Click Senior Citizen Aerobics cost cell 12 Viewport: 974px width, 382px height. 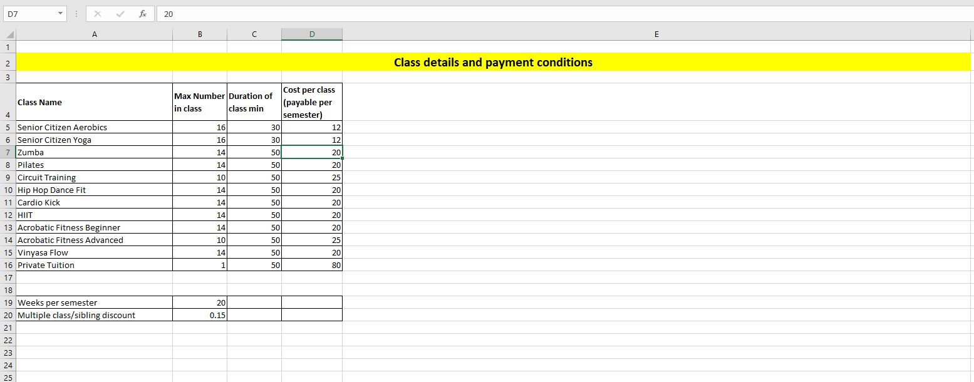tap(312, 127)
